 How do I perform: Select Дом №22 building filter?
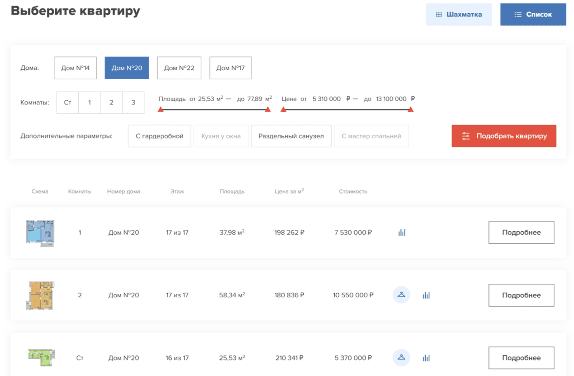coord(179,68)
